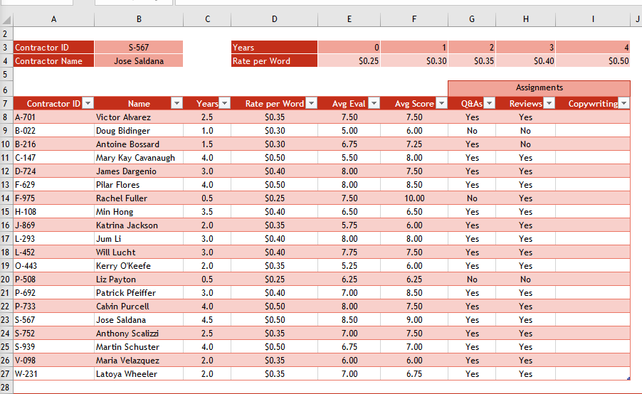Click the Rate per Word label in row 4
This screenshot has width=642, height=394.
point(274,60)
